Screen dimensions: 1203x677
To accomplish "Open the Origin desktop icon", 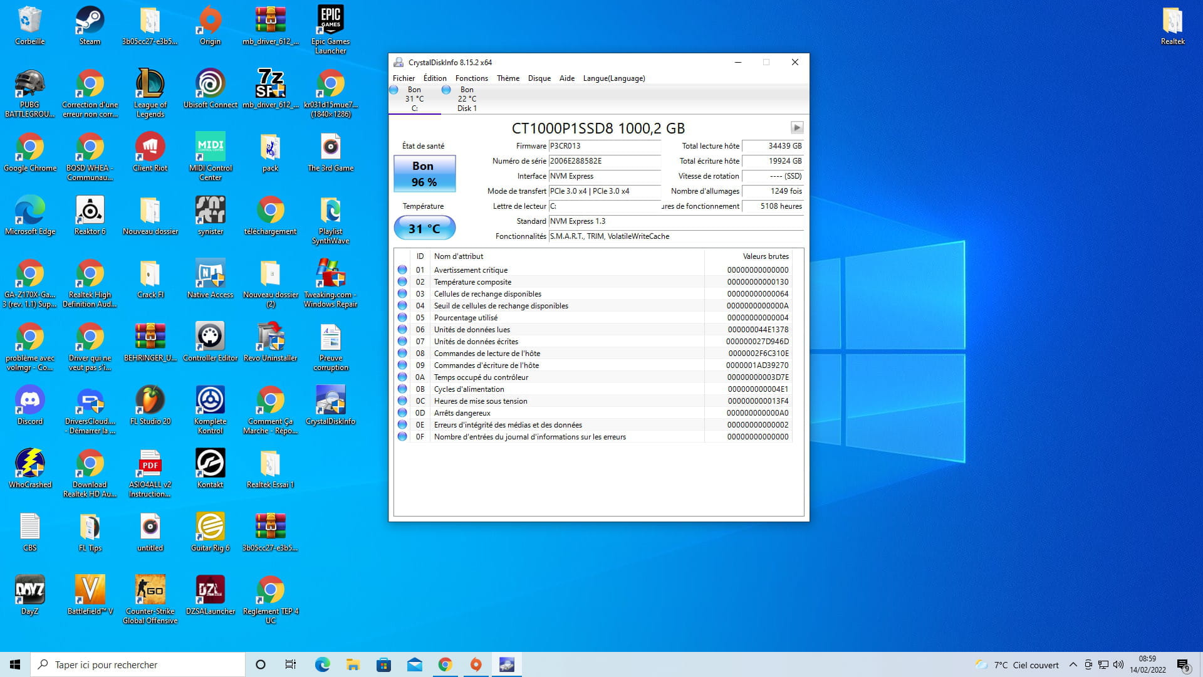I will pyautogui.click(x=210, y=26).
